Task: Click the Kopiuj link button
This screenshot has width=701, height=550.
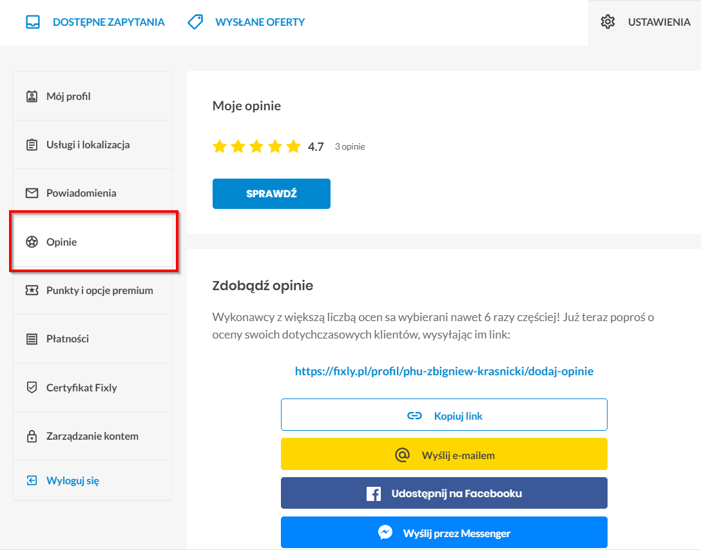Action: tap(444, 415)
